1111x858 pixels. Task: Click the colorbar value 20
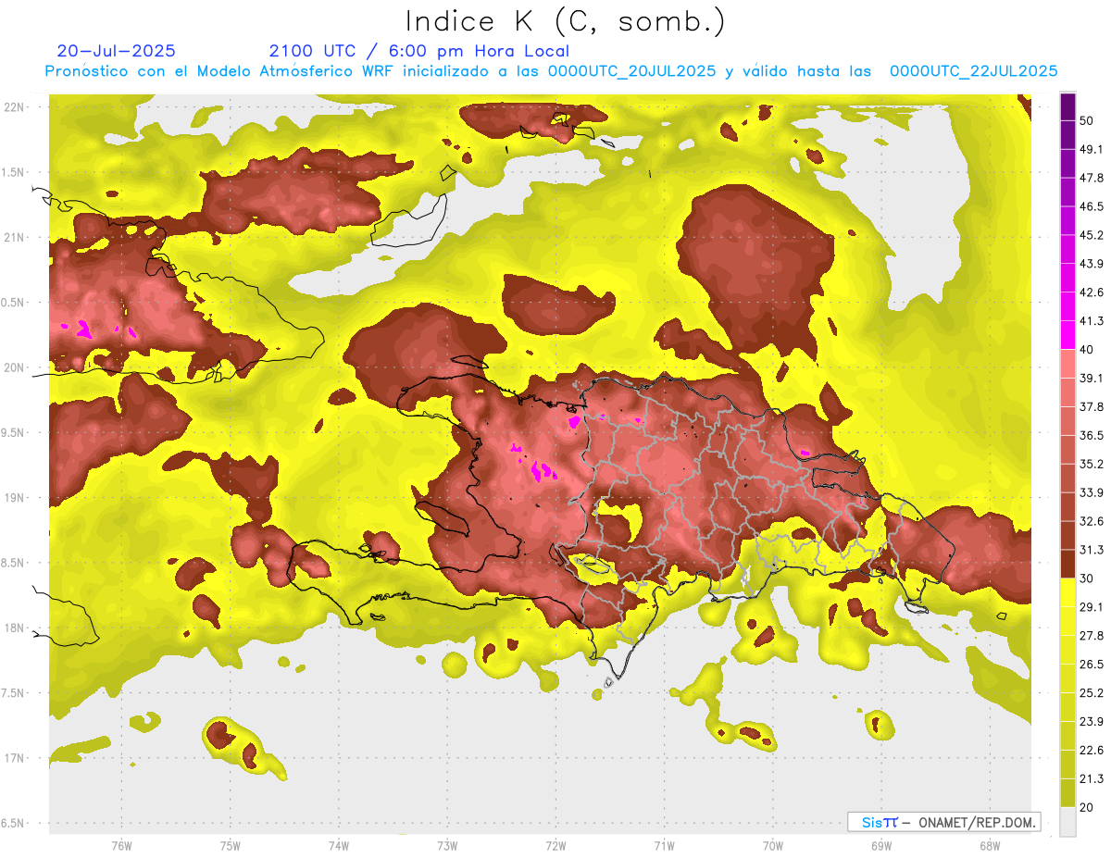coord(1088,808)
